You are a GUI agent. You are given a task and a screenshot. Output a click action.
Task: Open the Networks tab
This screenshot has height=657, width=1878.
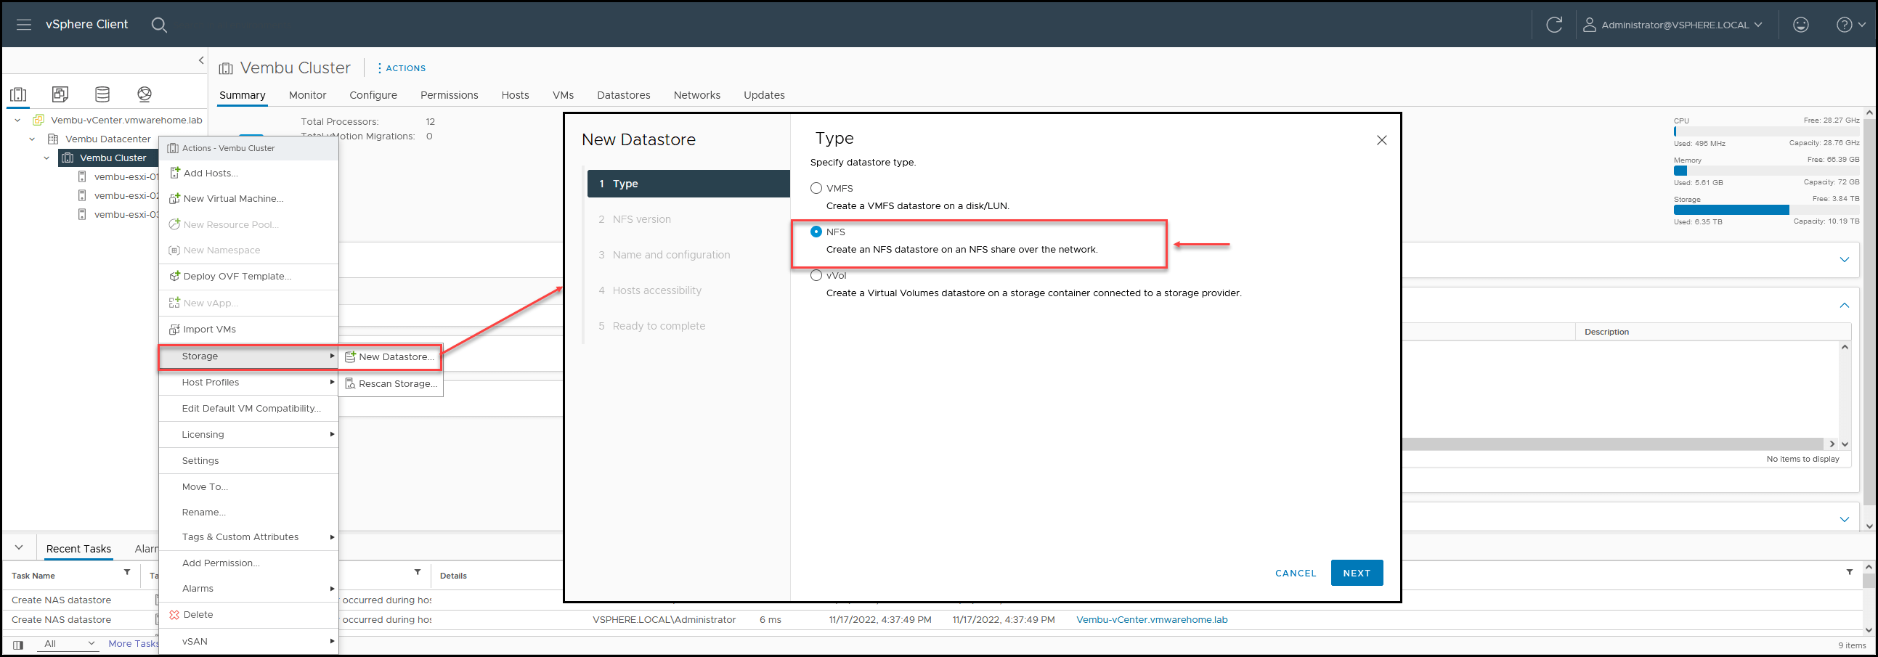(x=697, y=94)
